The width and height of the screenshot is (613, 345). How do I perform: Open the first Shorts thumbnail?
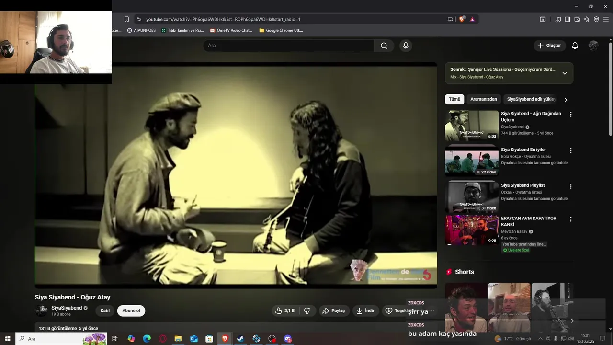click(x=466, y=307)
